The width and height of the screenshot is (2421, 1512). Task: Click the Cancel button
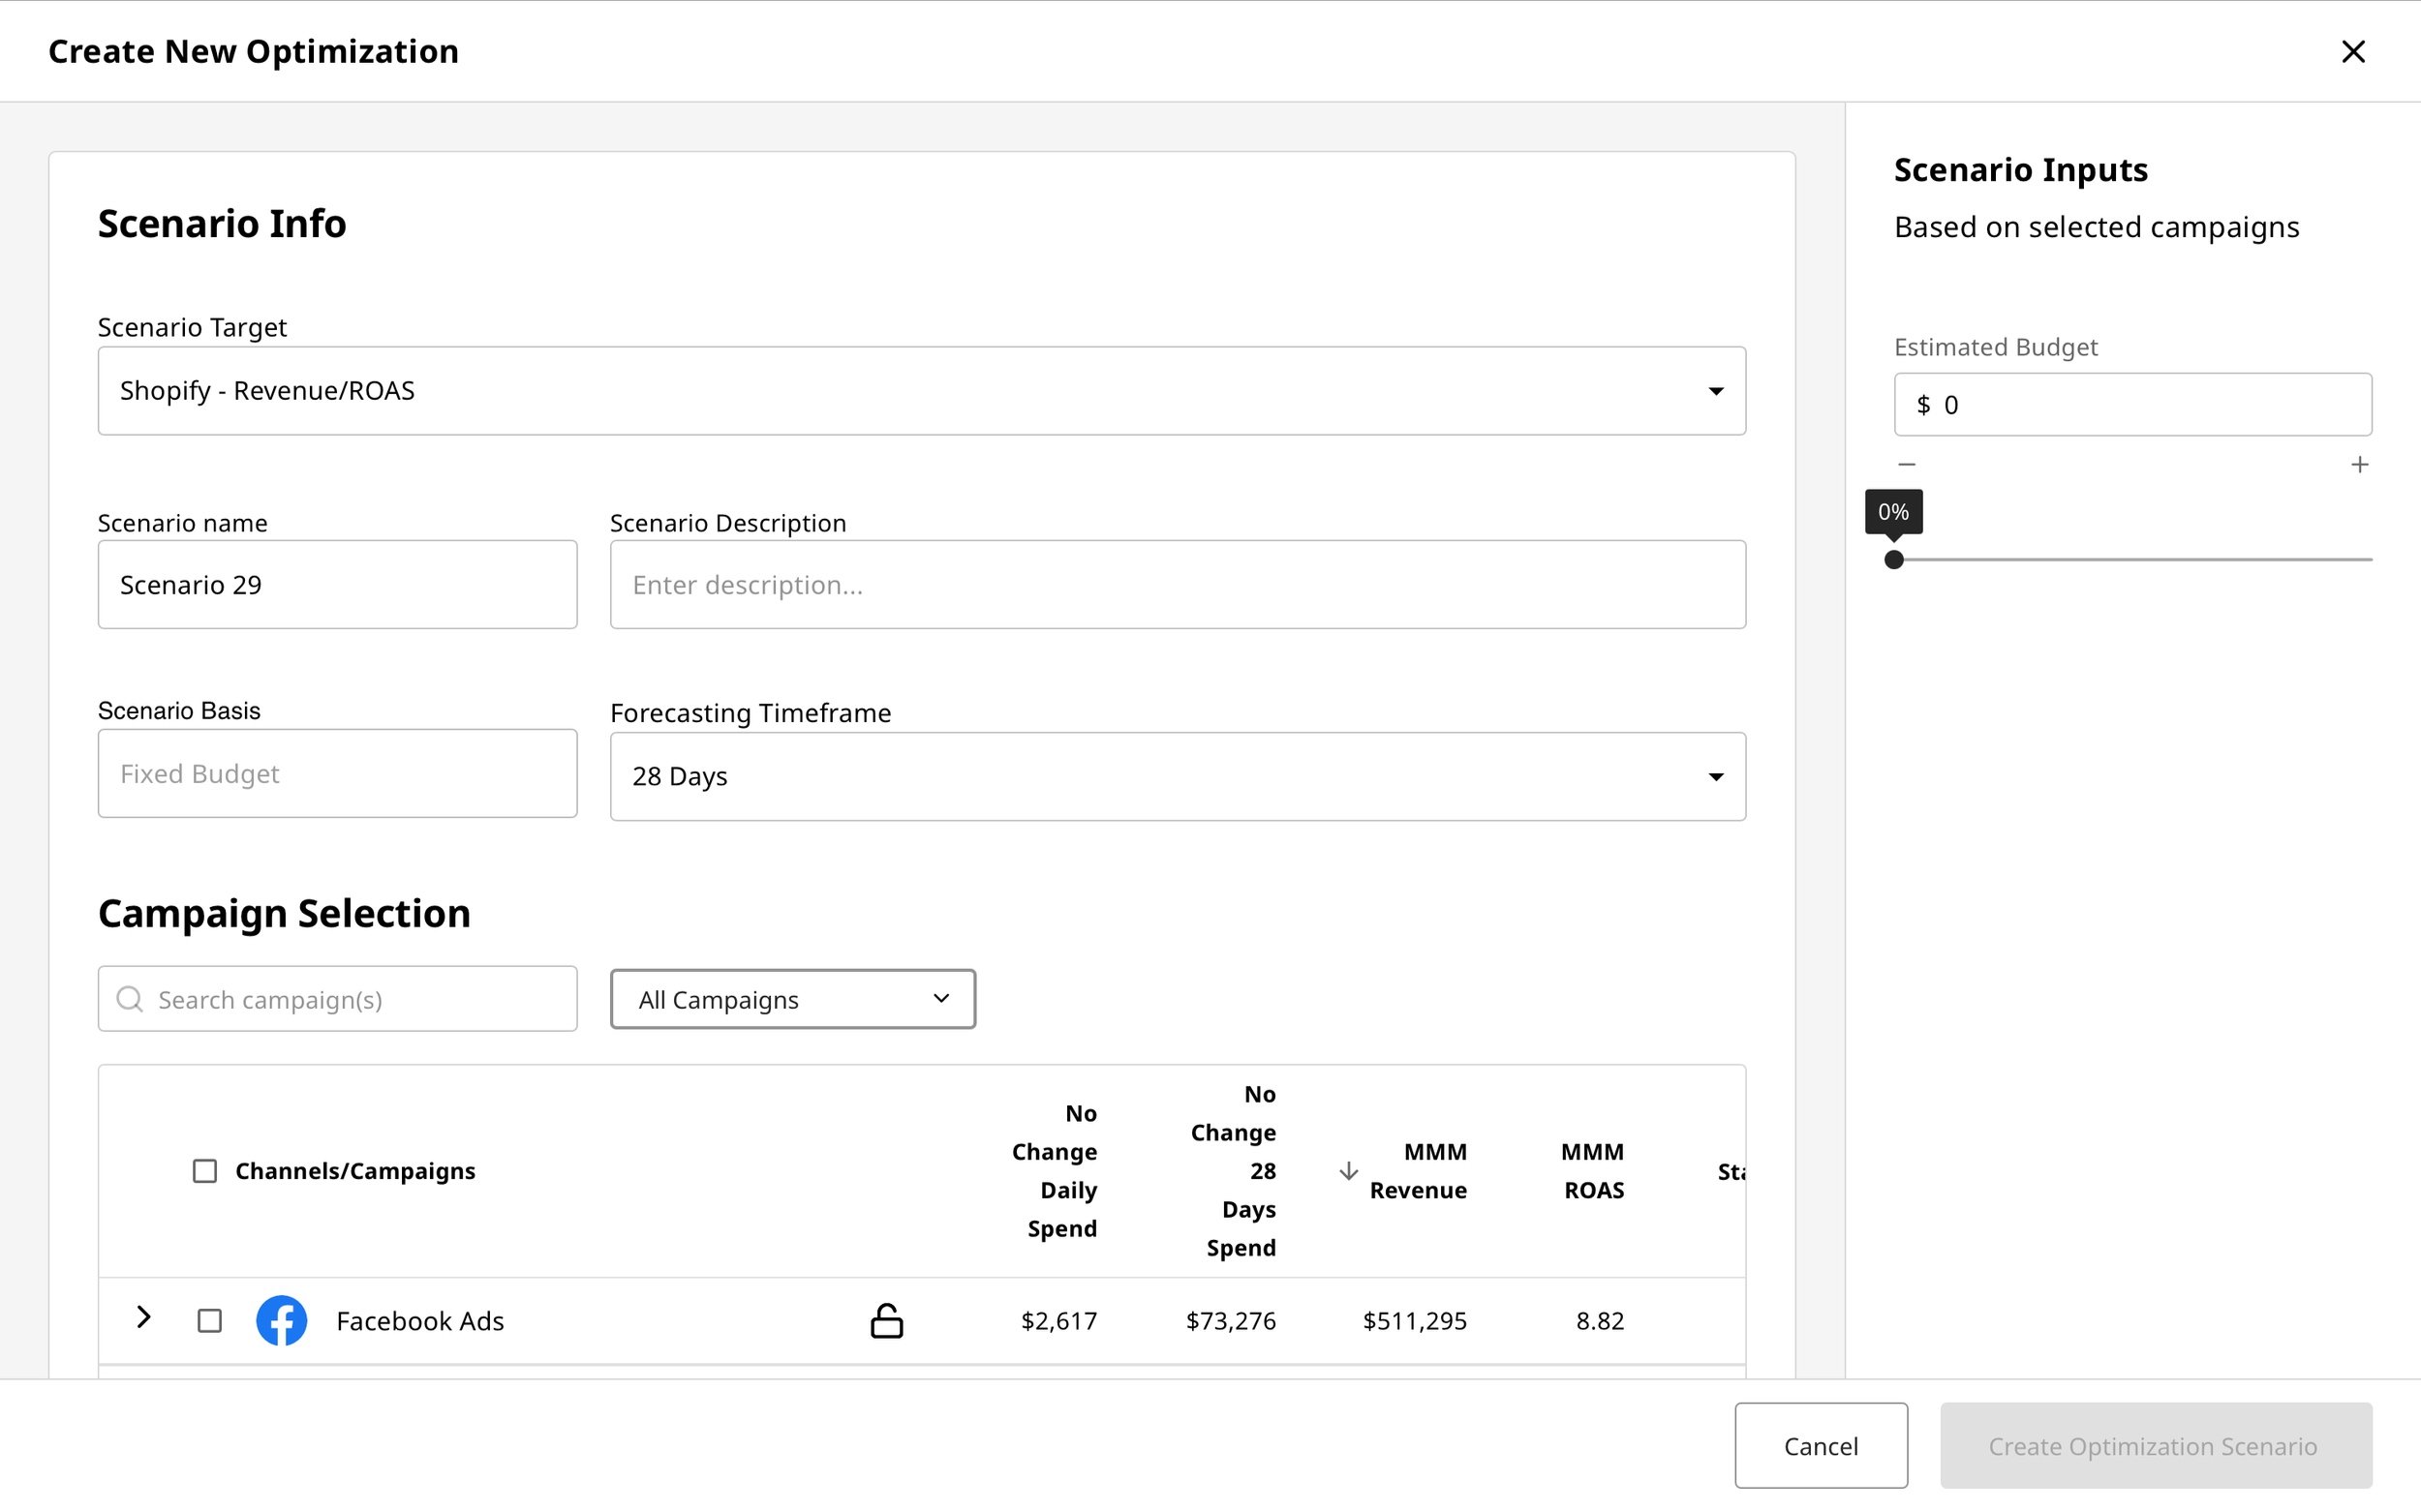(1821, 1445)
